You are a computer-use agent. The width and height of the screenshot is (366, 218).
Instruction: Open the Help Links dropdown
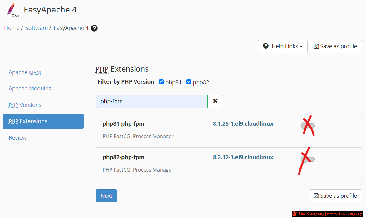coord(283,46)
